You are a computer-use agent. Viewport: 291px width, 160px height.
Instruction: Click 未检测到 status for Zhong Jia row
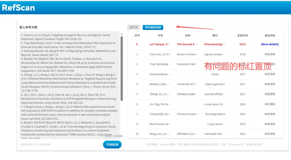pyautogui.click(x=270, y=94)
